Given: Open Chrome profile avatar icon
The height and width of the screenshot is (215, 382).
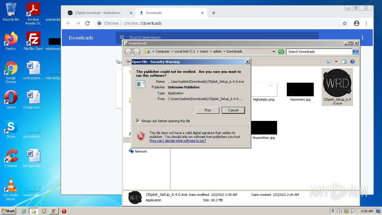Looking at the screenshot, I should 356,23.
